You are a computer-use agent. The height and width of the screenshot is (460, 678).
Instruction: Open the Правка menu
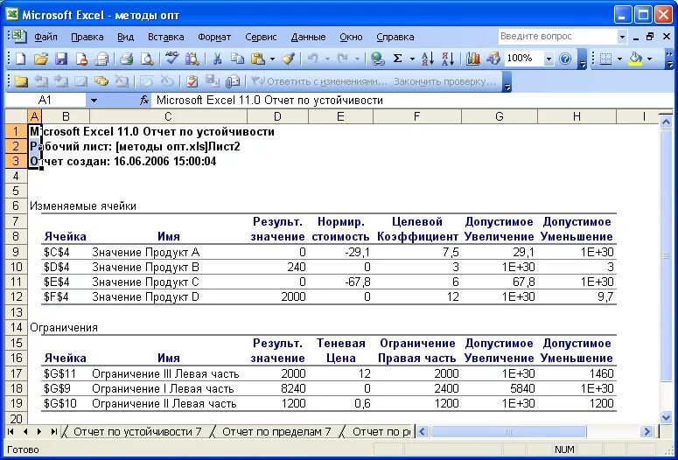point(87,37)
